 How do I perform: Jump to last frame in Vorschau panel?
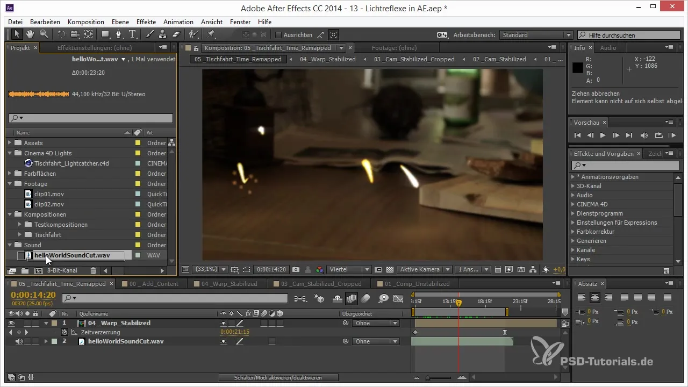[x=629, y=135]
